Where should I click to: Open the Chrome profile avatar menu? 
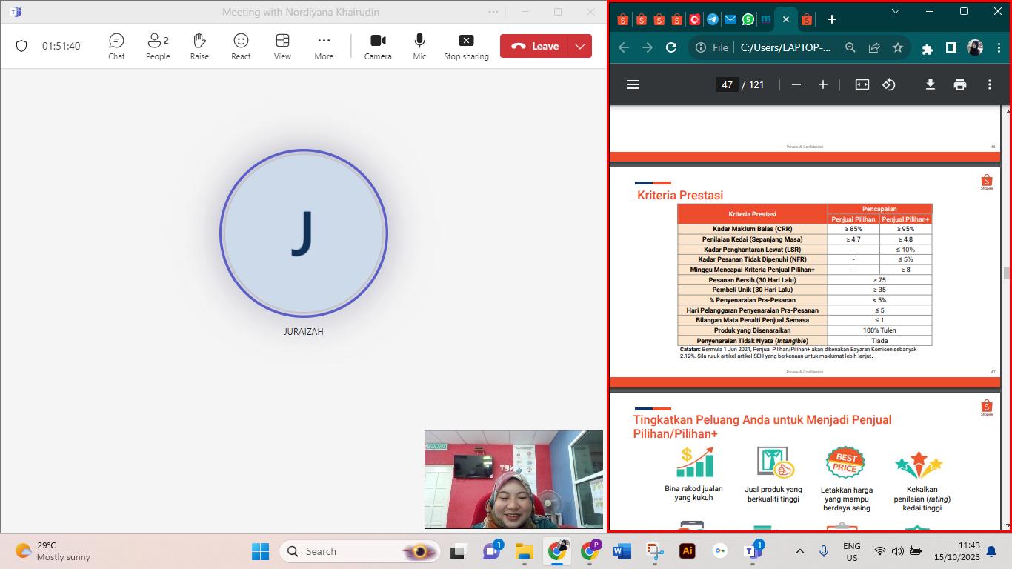[x=975, y=47]
